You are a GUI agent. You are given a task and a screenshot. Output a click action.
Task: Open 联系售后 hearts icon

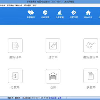(x=31, y=12)
